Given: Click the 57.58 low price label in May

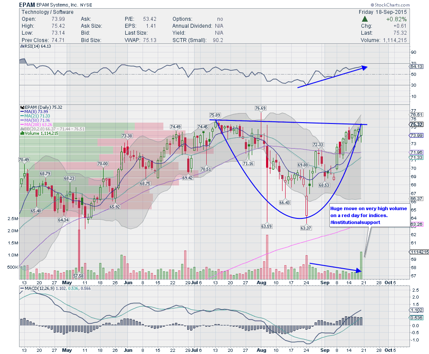Looking at the screenshot, I should point(78,276).
